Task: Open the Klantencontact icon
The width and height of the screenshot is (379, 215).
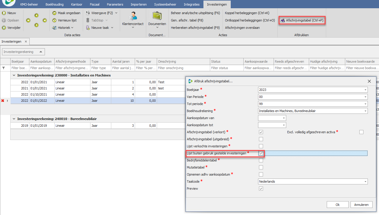Action: click(x=133, y=16)
